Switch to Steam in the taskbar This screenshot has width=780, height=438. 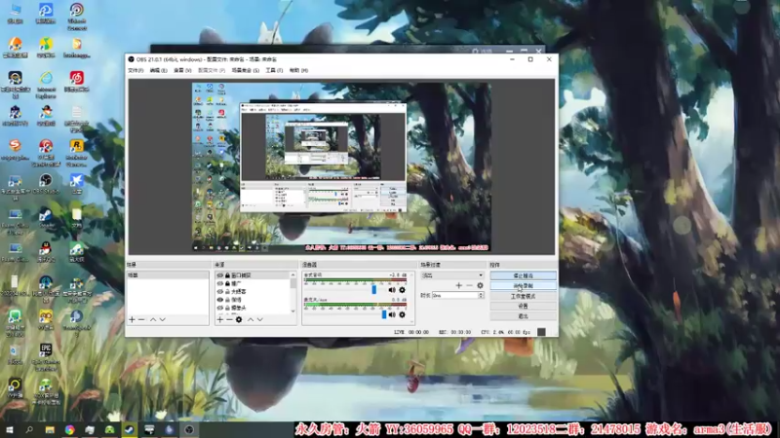130,429
